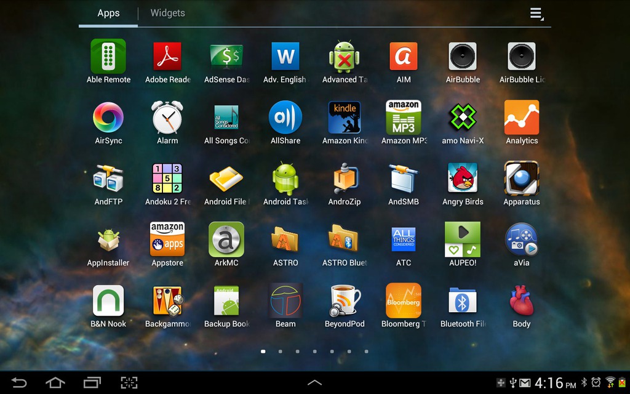This screenshot has width=630, height=394.
Task: Launch the aVia media player
Action: pyautogui.click(x=522, y=239)
